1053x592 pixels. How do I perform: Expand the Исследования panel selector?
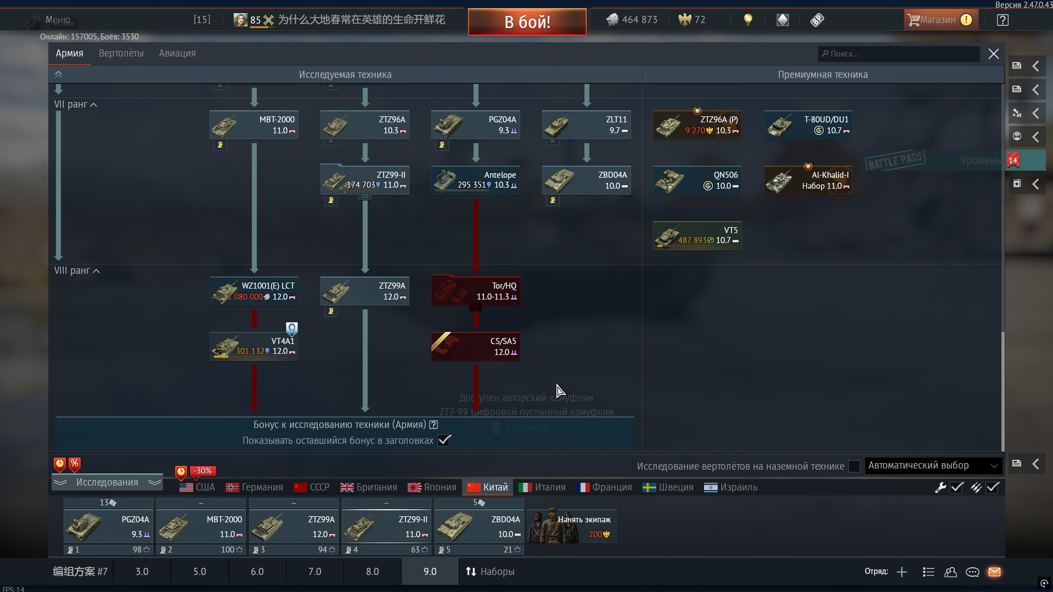[x=107, y=482]
